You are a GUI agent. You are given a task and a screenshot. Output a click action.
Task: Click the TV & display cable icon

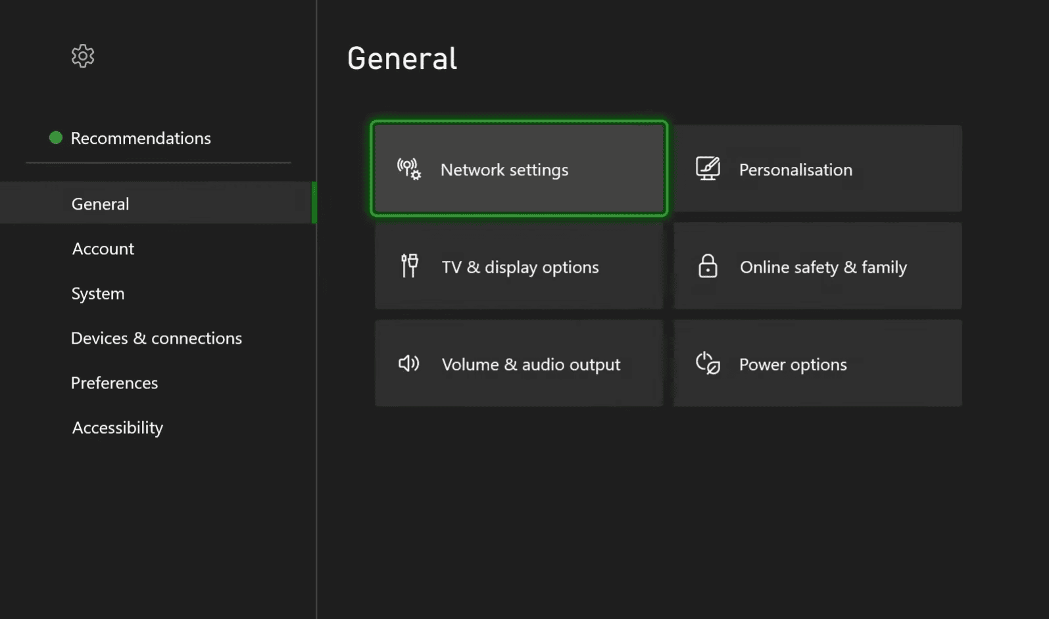409,266
